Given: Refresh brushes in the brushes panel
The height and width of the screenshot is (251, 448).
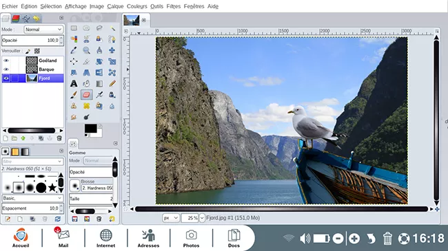Looking at the screenshot, I should [x=58, y=219].
